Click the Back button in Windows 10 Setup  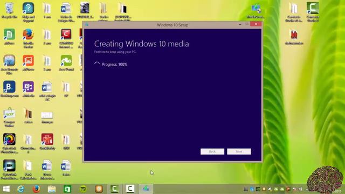212,151
